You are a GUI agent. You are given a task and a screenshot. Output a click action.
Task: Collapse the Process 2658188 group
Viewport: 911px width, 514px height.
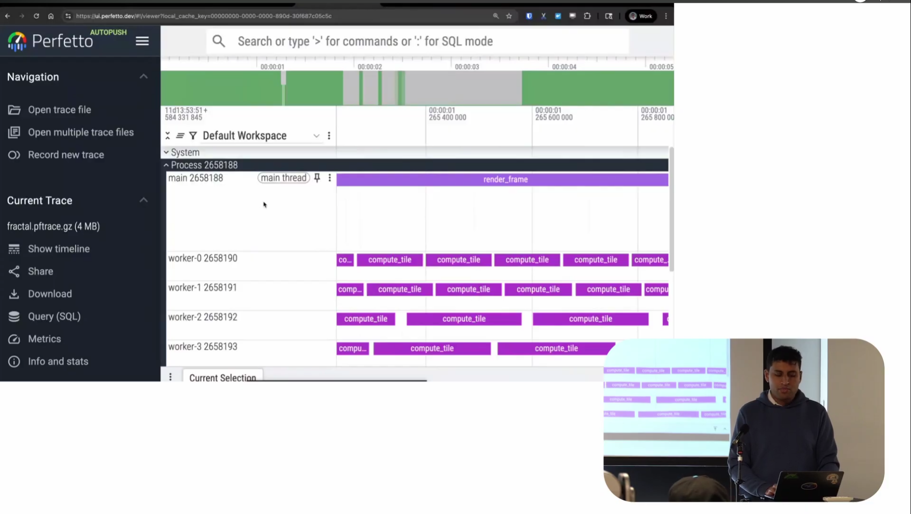point(166,165)
